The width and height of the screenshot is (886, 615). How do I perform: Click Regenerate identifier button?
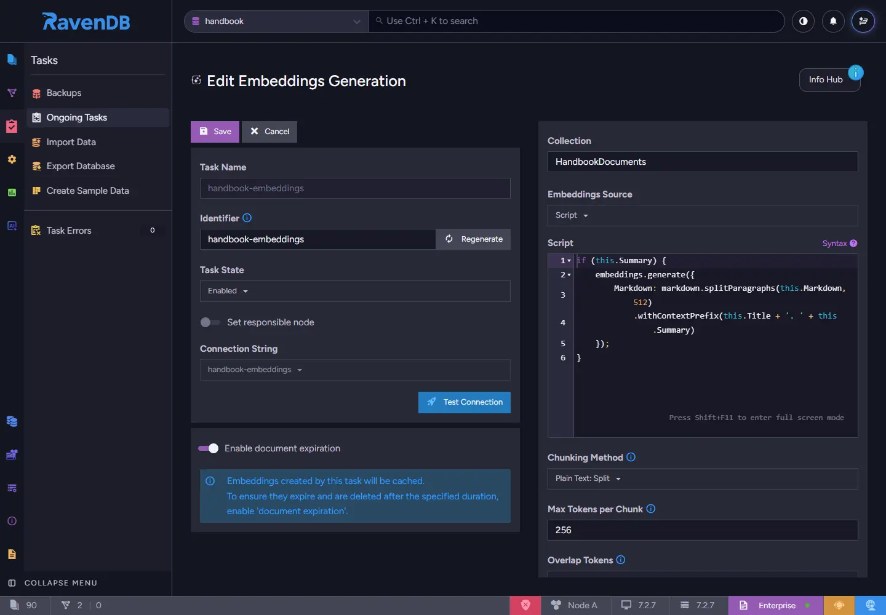click(x=473, y=239)
